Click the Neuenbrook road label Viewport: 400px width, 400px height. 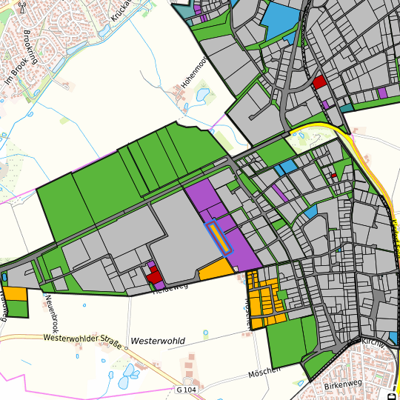pos(52,314)
